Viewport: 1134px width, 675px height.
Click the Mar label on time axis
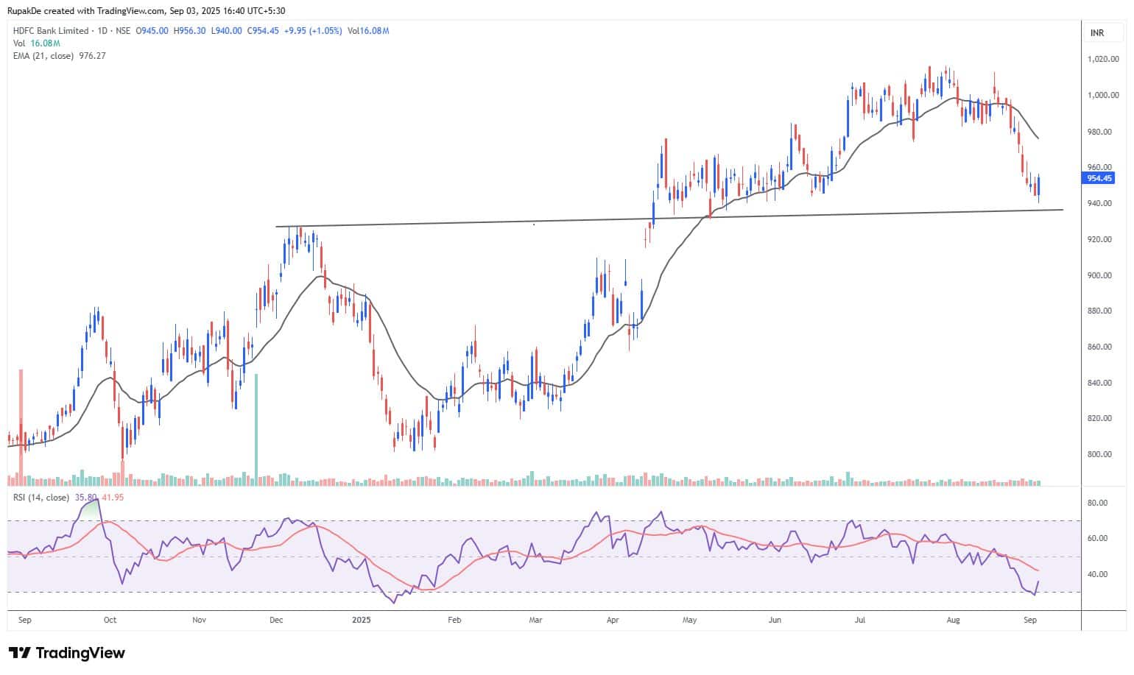coord(535,621)
